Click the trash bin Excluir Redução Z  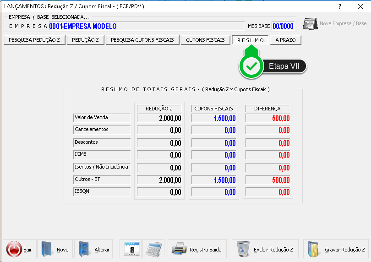point(243,250)
